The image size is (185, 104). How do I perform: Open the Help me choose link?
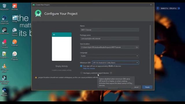coord(89,68)
